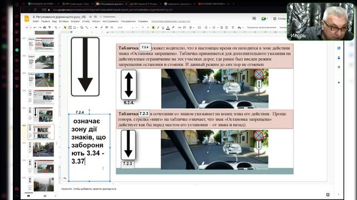Expand the bulleted list dropdown
Viewport: 357px width, 200px height.
tap(218, 27)
